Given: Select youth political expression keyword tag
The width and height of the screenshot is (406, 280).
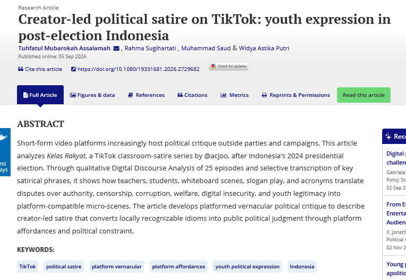Looking at the screenshot, I should 247,267.
